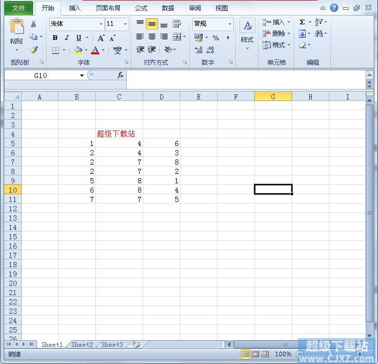Open the 文件 file tab
The height and width of the screenshot is (364, 378).
pos(19,8)
